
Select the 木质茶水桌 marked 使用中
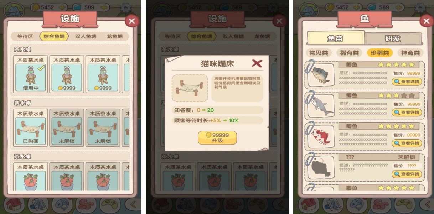click(31, 74)
